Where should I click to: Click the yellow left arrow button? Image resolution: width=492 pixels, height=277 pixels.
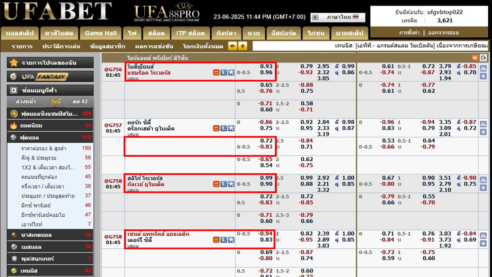point(232,46)
